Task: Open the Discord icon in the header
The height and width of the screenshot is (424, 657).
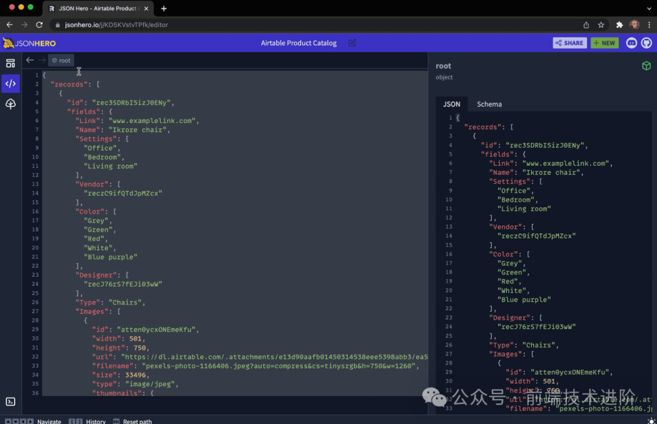Action: (631, 43)
